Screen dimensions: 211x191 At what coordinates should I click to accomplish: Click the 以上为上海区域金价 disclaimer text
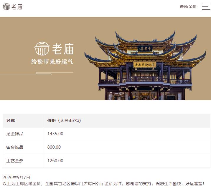click(103, 184)
